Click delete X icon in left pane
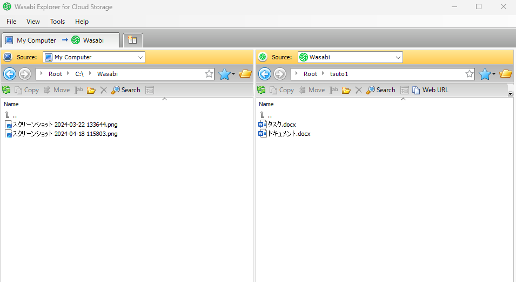This screenshot has width=516, height=282. [x=104, y=90]
